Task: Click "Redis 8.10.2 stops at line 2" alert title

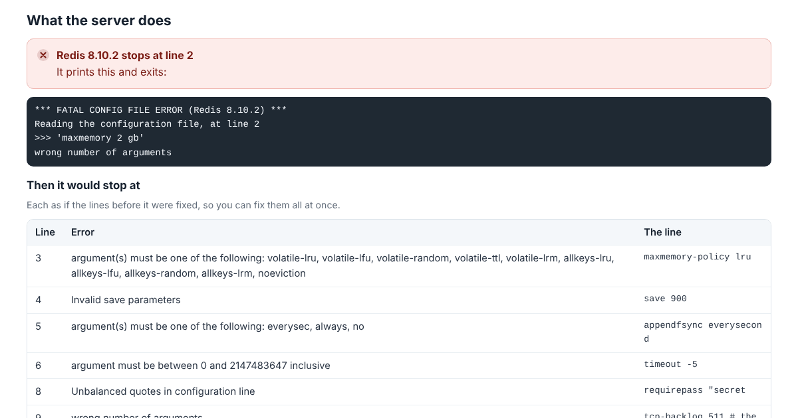Action: (x=125, y=55)
